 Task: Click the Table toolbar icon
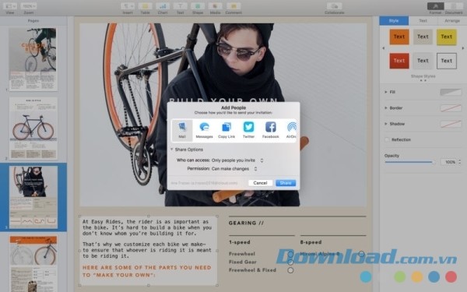(145, 6)
